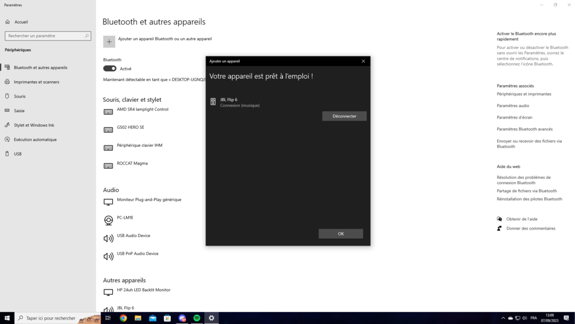Open Google Chrome from the taskbar
575x324 pixels.
pyautogui.click(x=123, y=318)
